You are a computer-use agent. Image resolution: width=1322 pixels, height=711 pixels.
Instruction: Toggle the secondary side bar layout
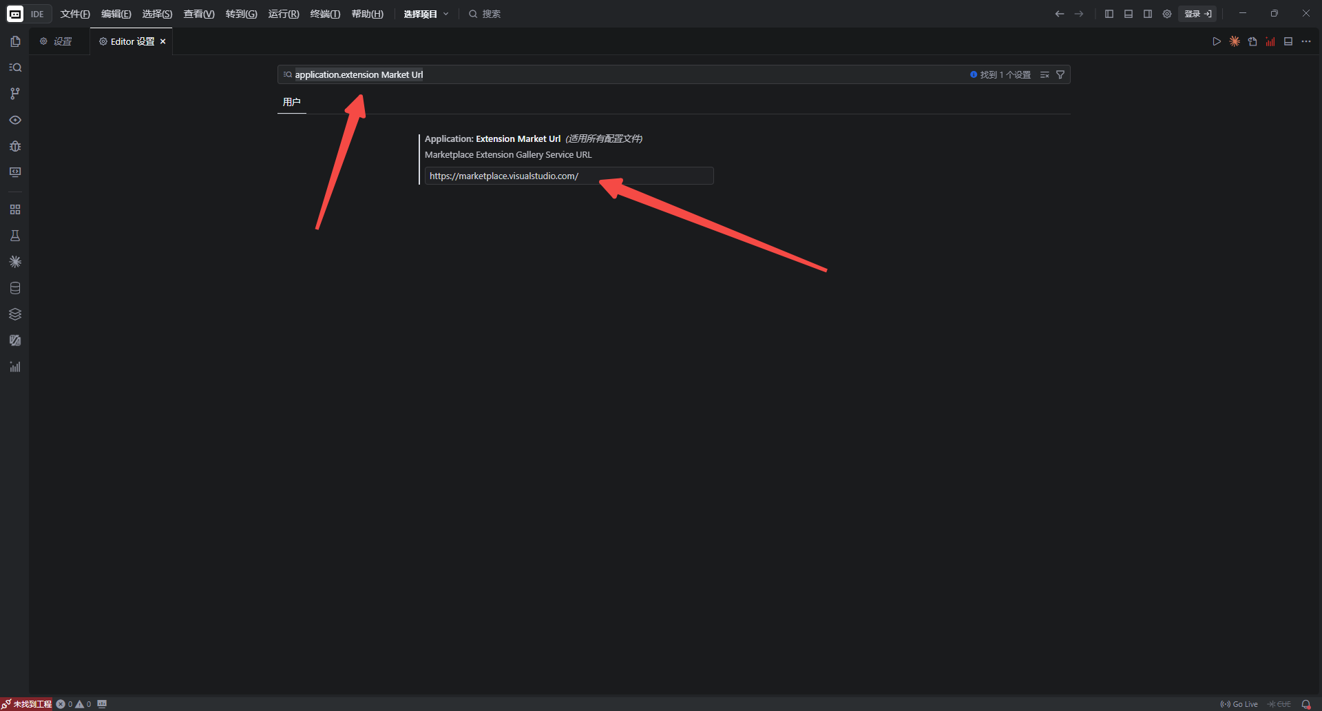click(1148, 14)
